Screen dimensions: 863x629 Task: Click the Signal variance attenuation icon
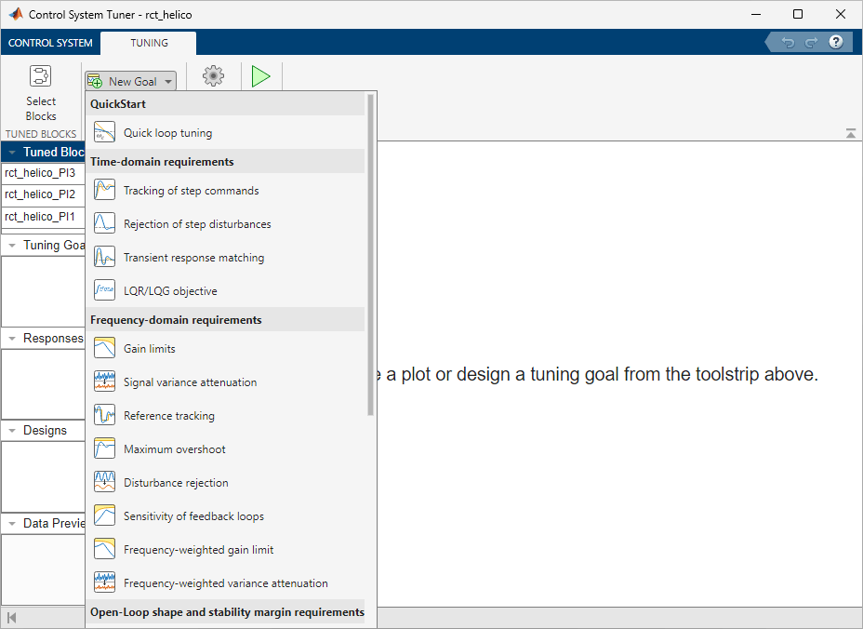(104, 382)
